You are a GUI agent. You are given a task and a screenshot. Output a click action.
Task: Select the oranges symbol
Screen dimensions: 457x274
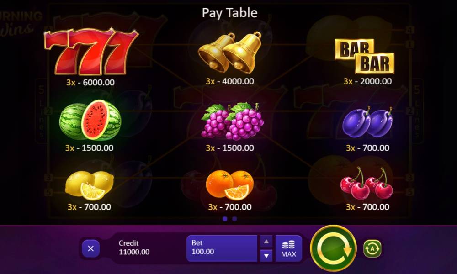click(x=230, y=185)
